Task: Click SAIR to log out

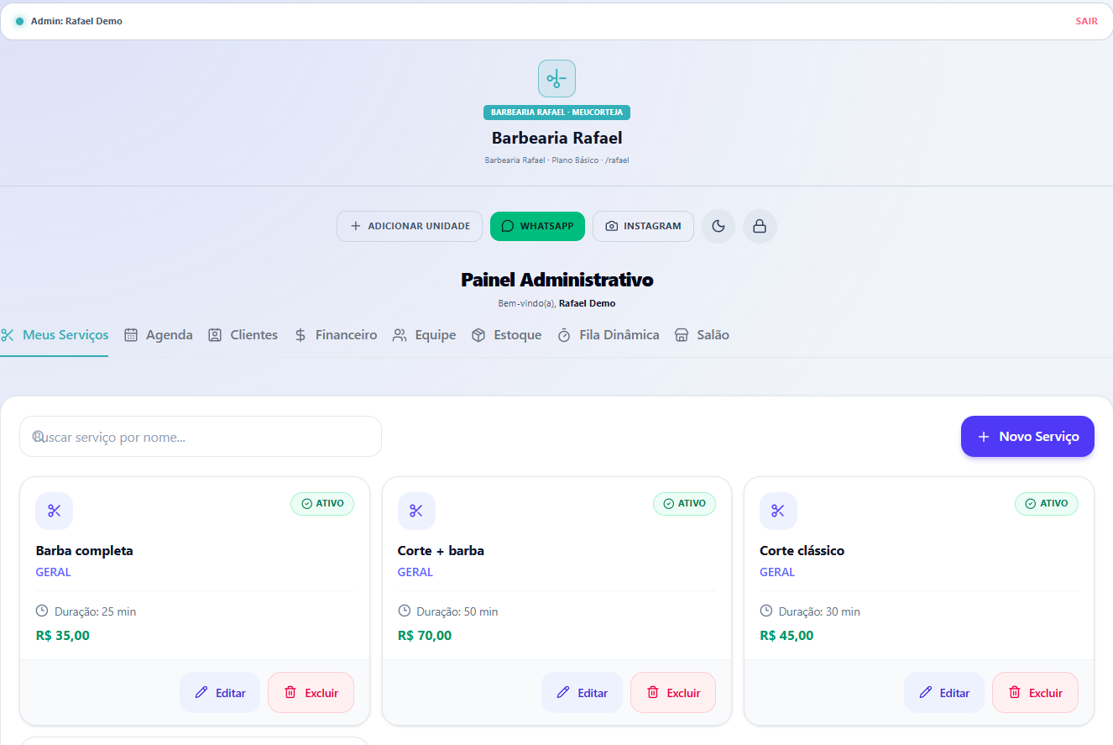Action: (x=1086, y=21)
